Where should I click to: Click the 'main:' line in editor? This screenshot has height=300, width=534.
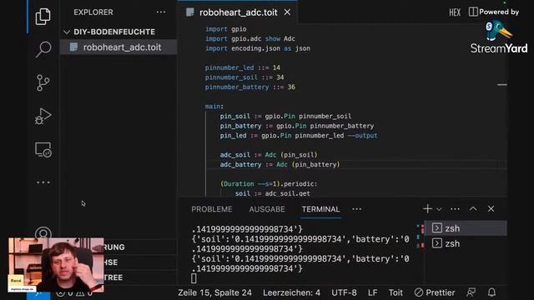pos(214,107)
